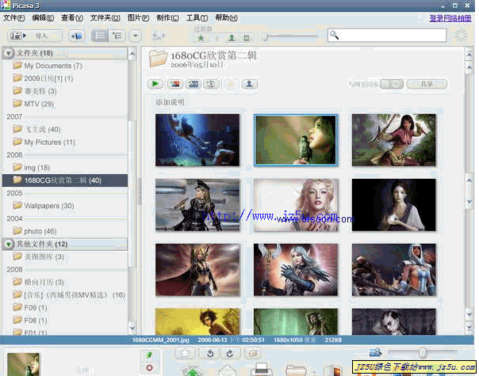Open the 图片 (Picture) menu

coord(138,18)
